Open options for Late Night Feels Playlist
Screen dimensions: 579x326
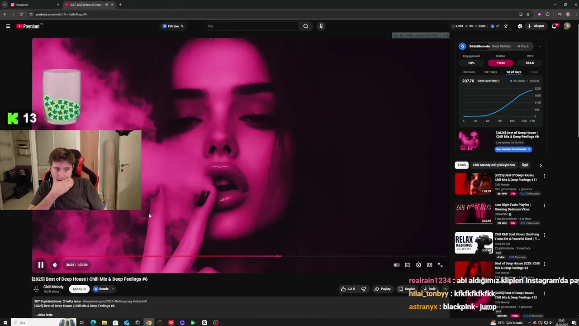pos(544,205)
